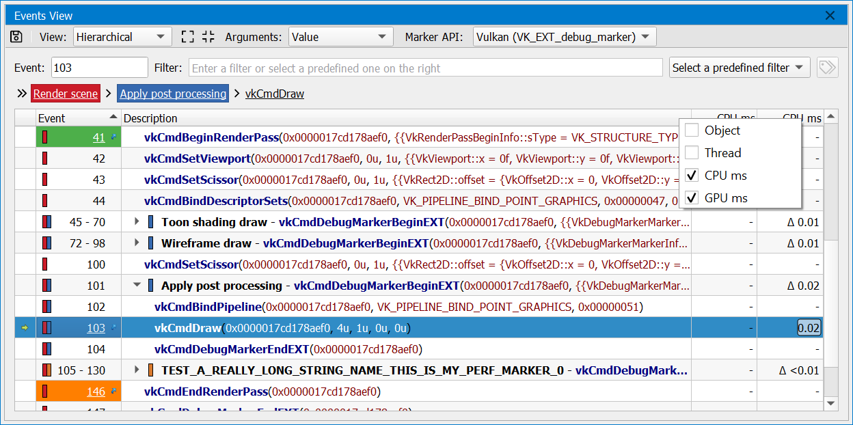
Task: Click the collapse all brackets icon
Action: (208, 37)
